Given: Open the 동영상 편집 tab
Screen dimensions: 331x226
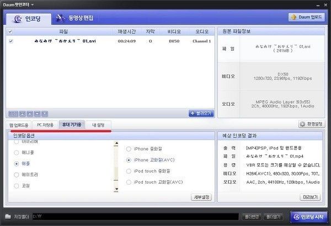Looking at the screenshot, I should click(74, 18).
